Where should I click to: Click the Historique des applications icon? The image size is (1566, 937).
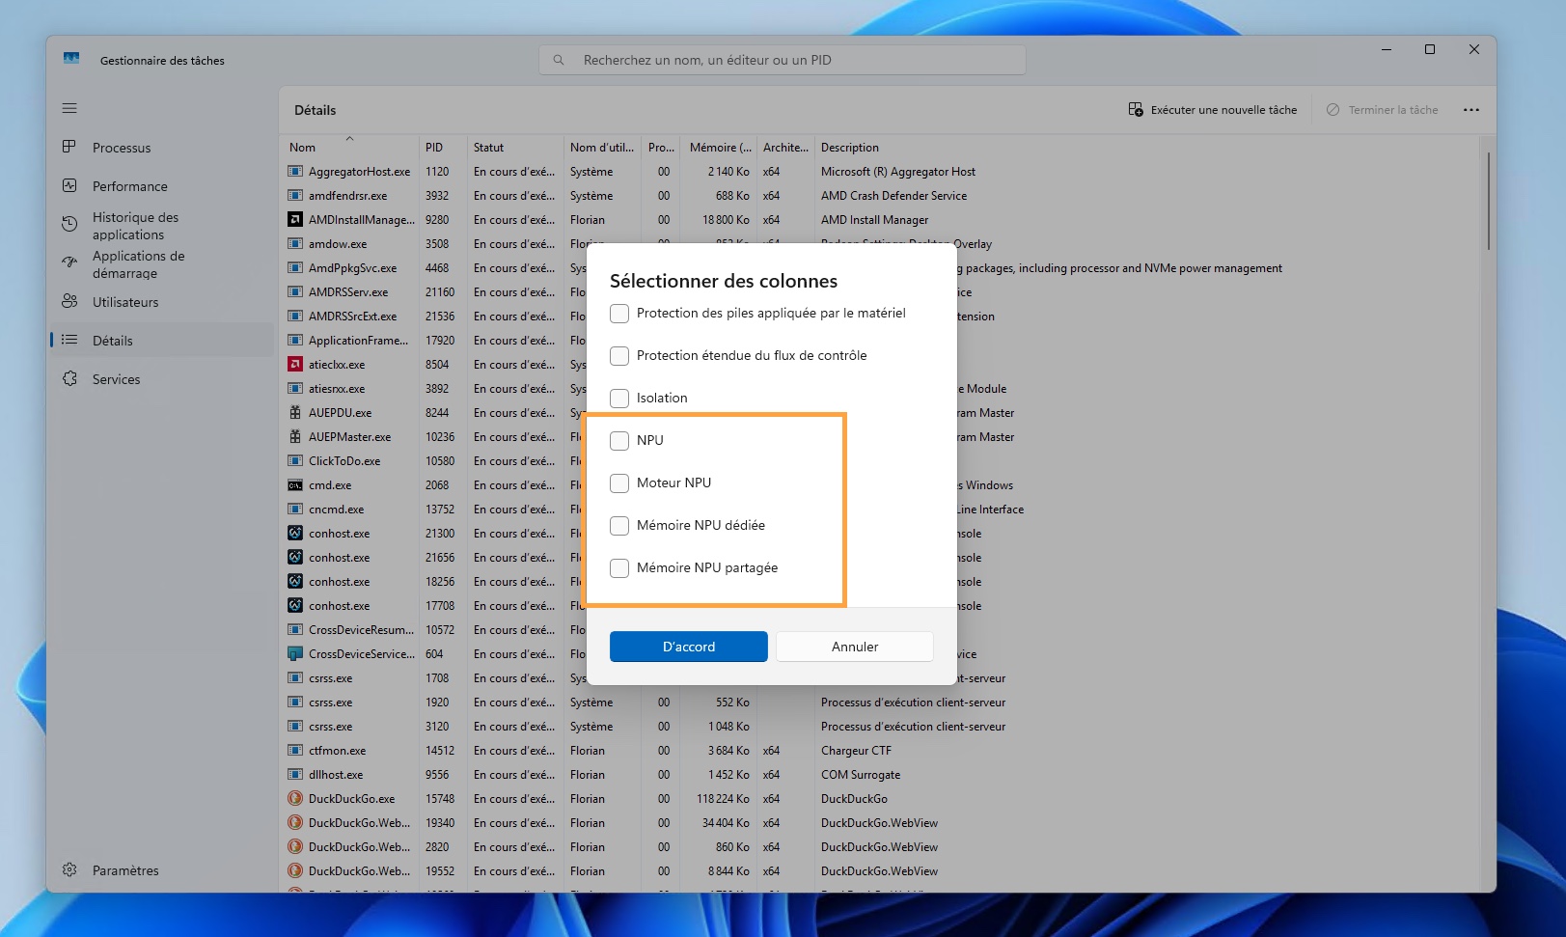click(69, 225)
